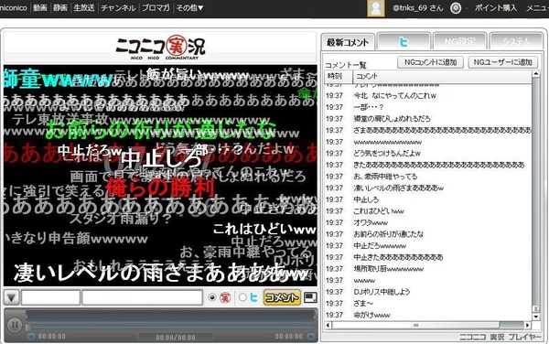Select comment row ざま〜
The width and height of the screenshot is (549, 344).
pyautogui.click(x=428, y=304)
